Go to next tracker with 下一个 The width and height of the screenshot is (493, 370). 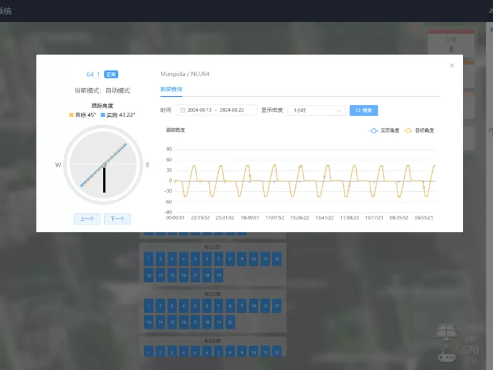pyautogui.click(x=117, y=219)
